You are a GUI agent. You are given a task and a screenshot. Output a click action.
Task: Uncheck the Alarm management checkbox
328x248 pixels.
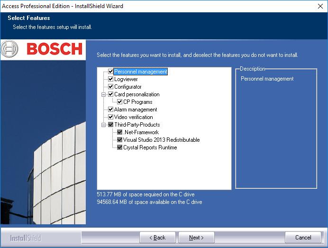[110, 109]
